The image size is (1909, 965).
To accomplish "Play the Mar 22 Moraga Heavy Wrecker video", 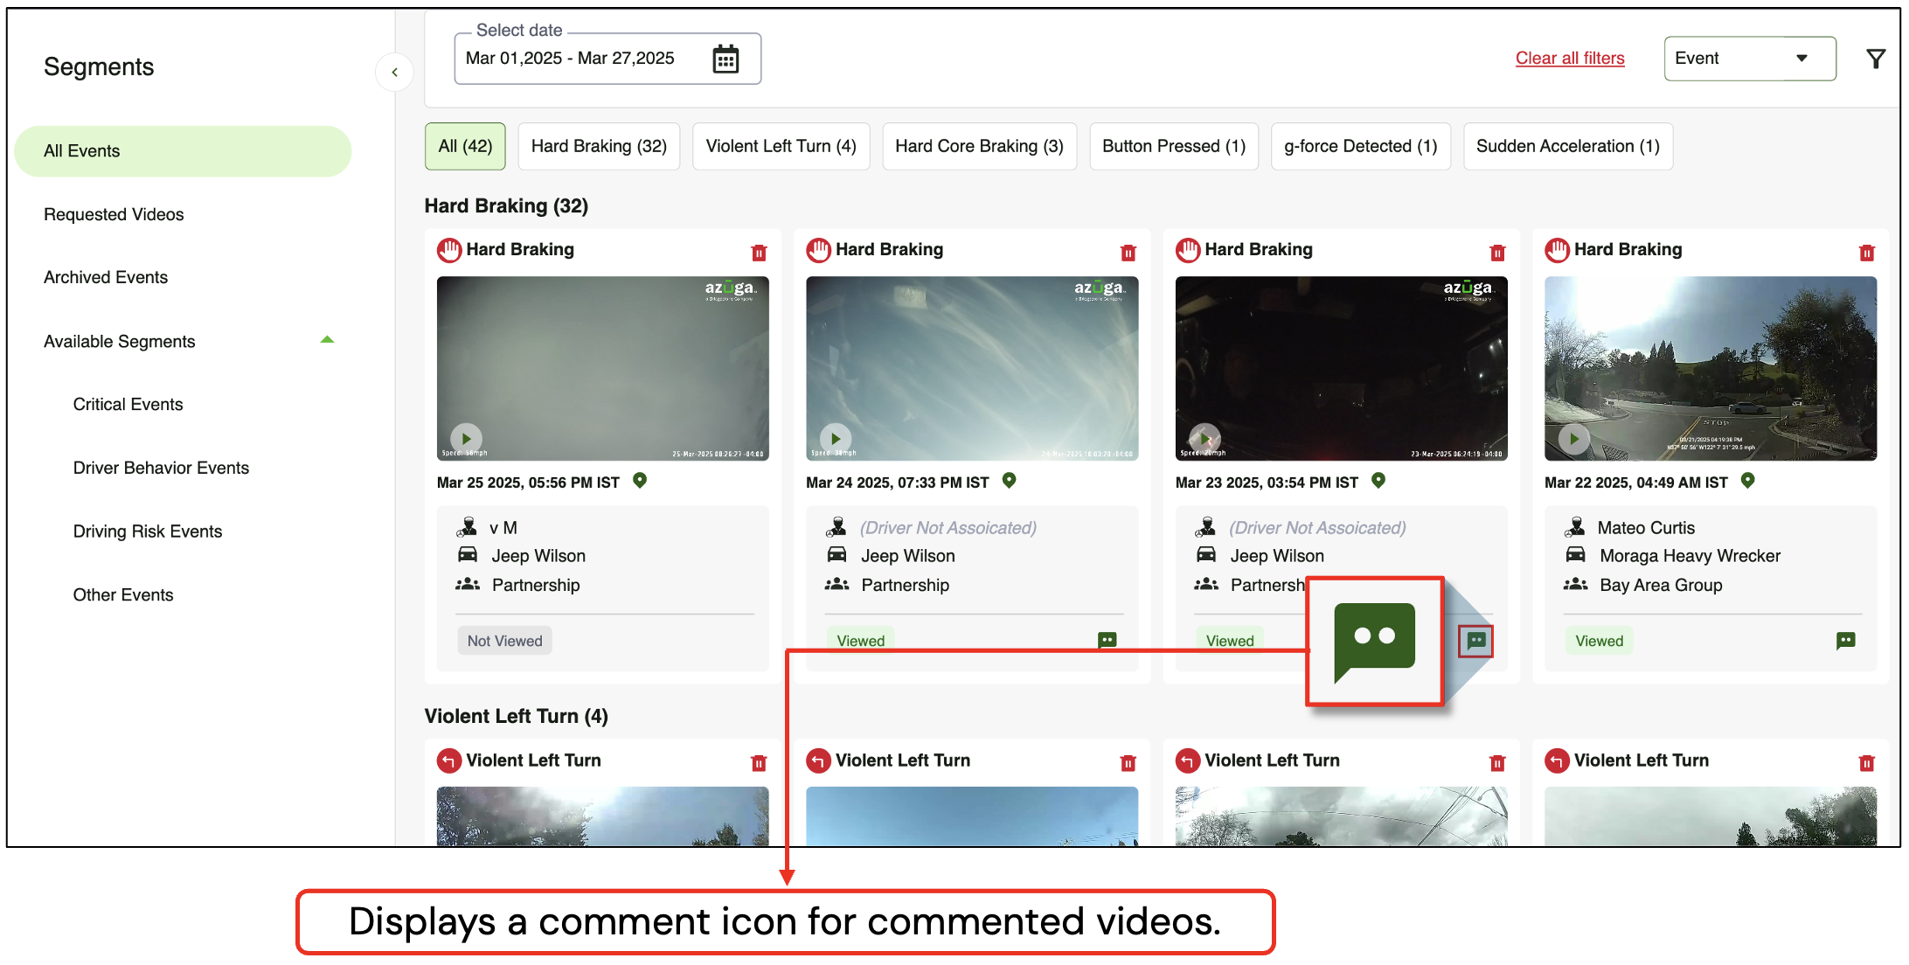I will (x=1573, y=438).
